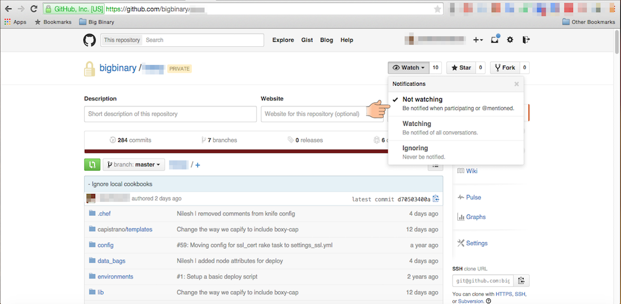Click the SSH clone URL text box

pyautogui.click(x=483, y=281)
